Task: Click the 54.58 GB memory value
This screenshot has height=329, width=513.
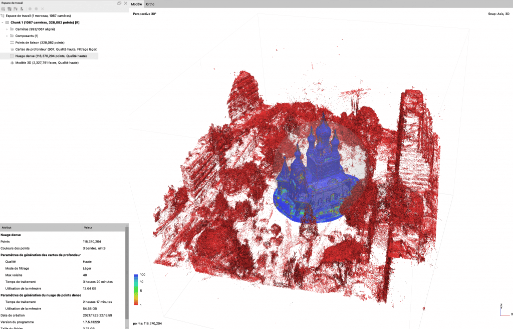Action: point(90,308)
